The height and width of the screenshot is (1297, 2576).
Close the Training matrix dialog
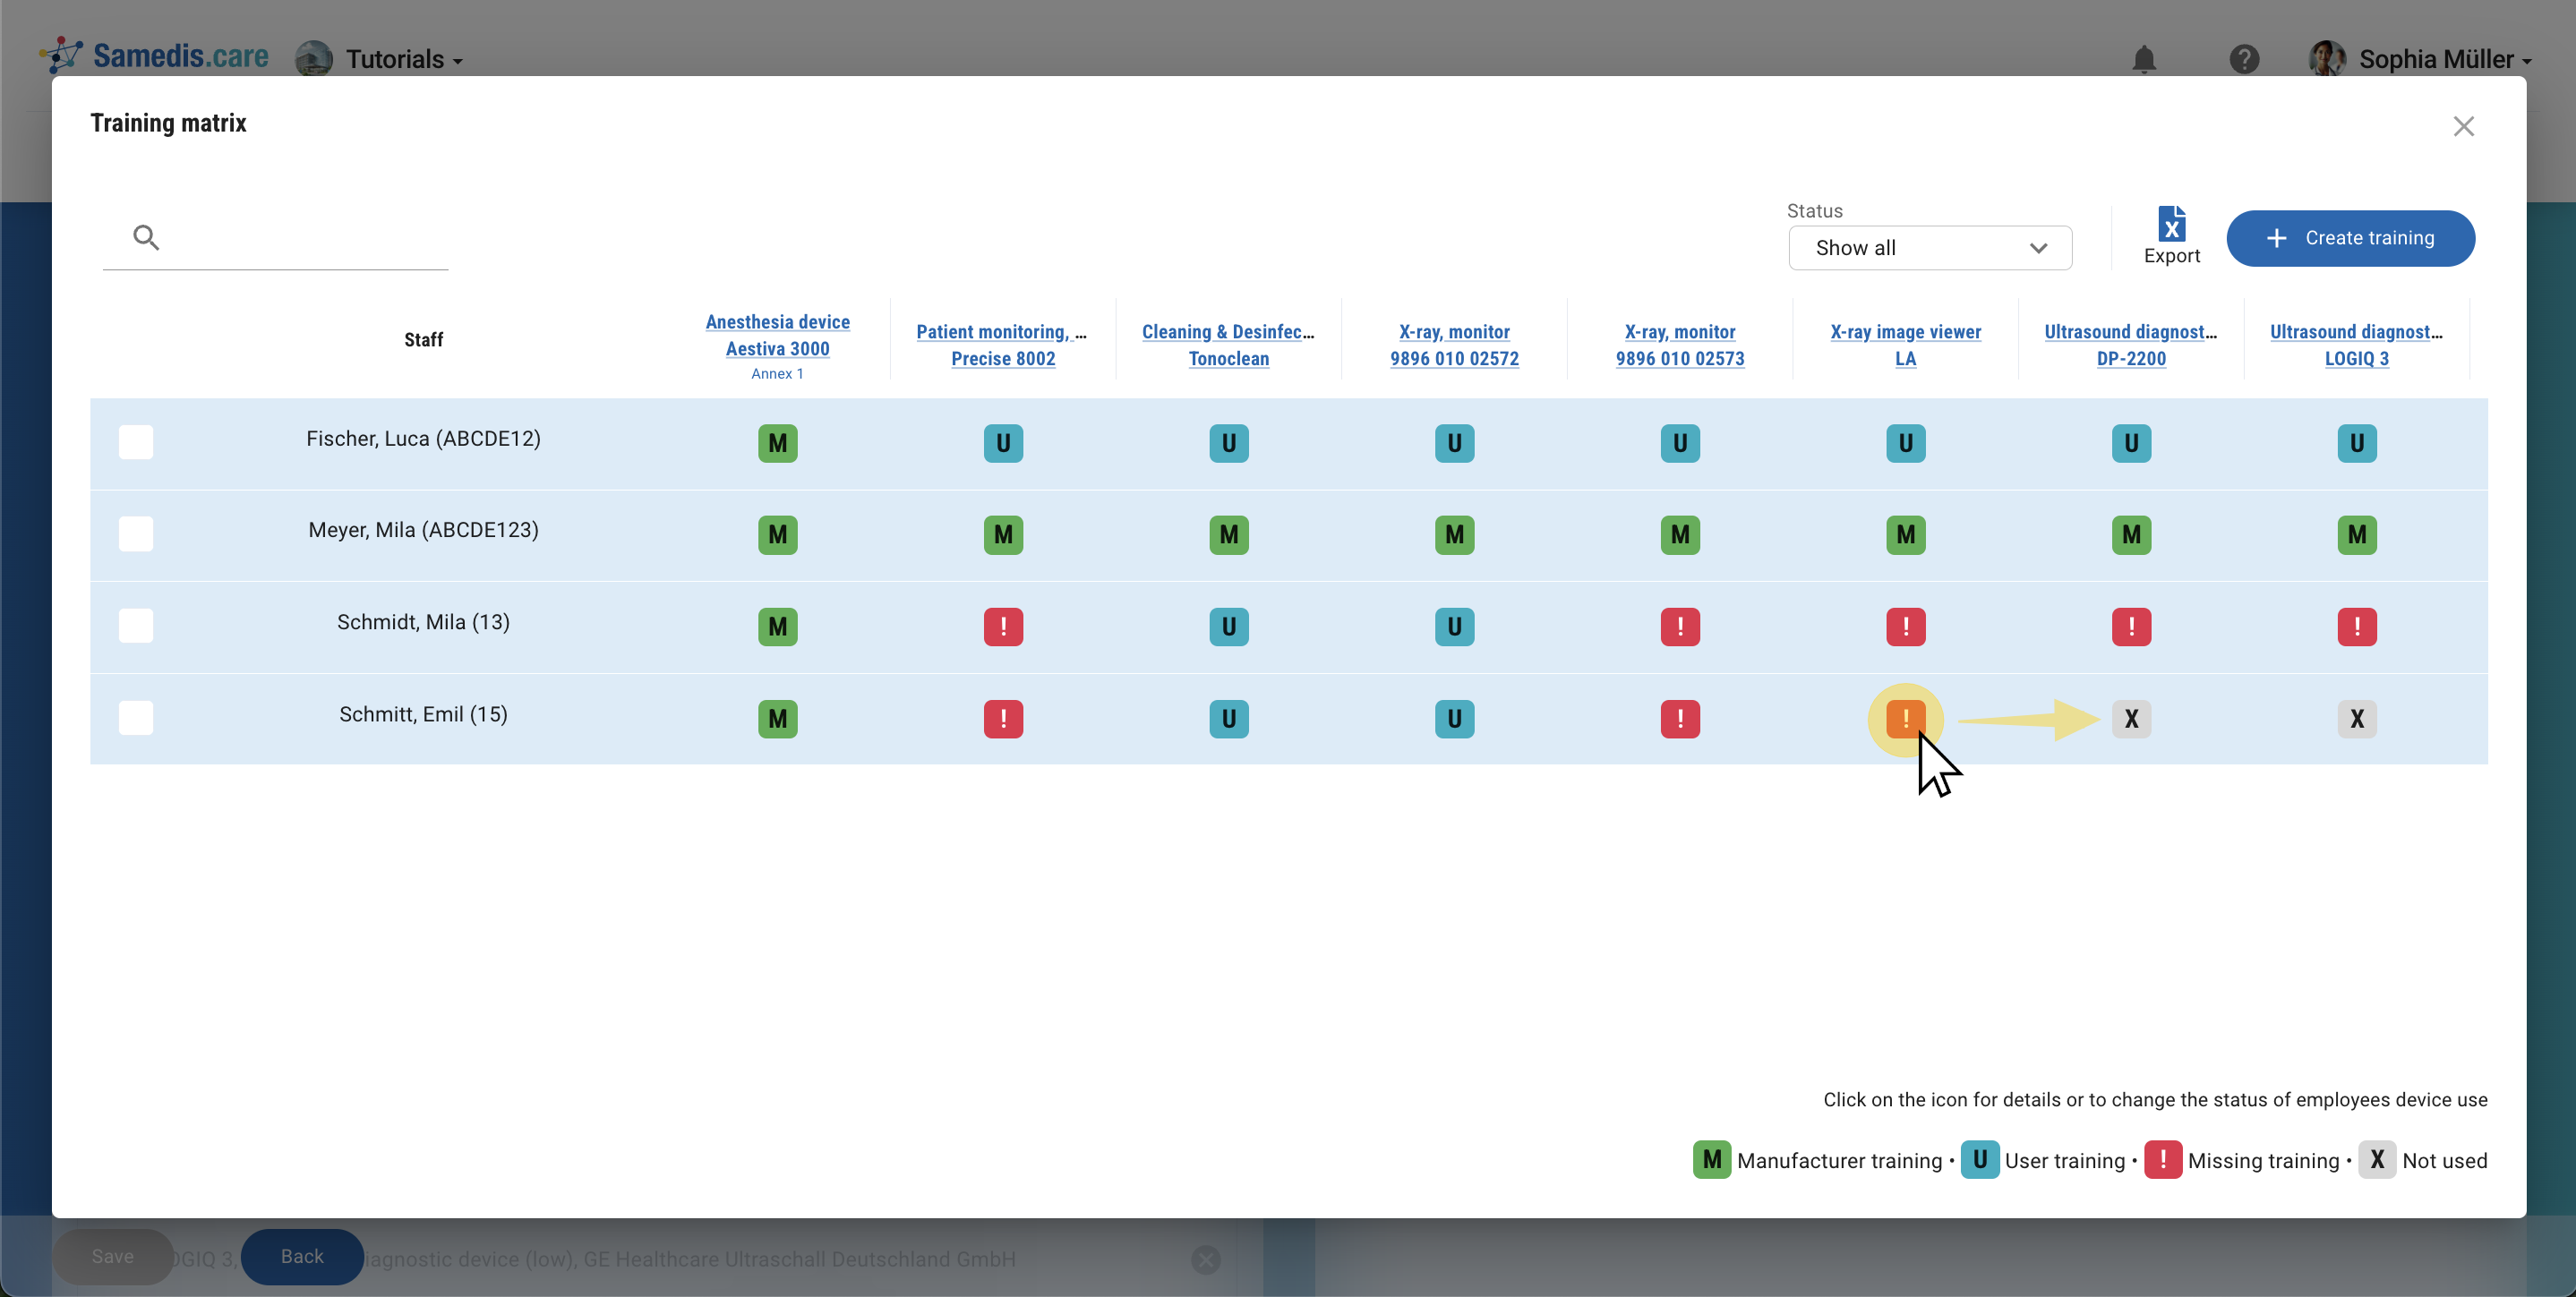coord(2463,126)
